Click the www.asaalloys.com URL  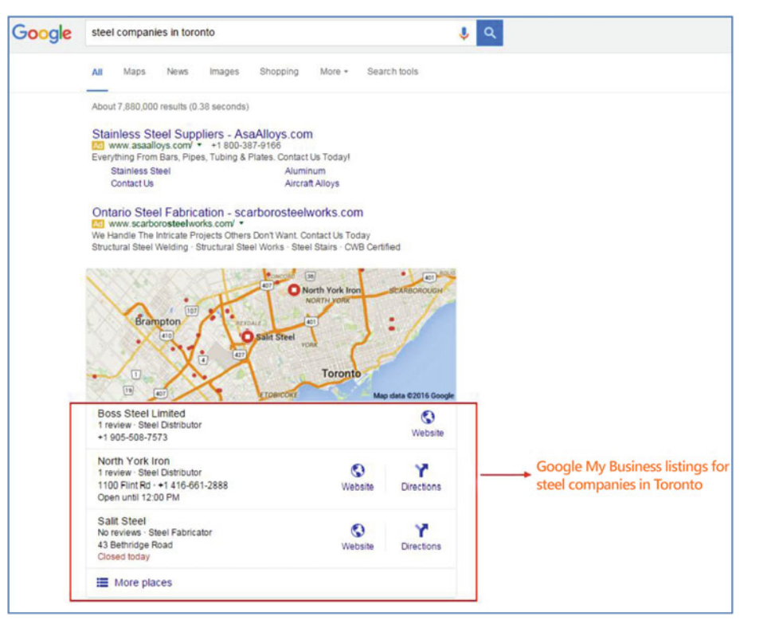[x=151, y=146]
